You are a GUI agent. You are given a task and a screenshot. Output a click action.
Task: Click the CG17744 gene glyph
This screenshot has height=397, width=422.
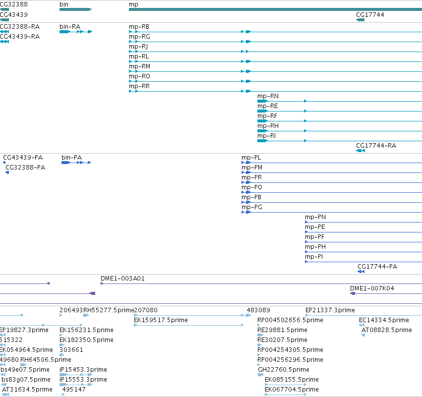point(360,20)
